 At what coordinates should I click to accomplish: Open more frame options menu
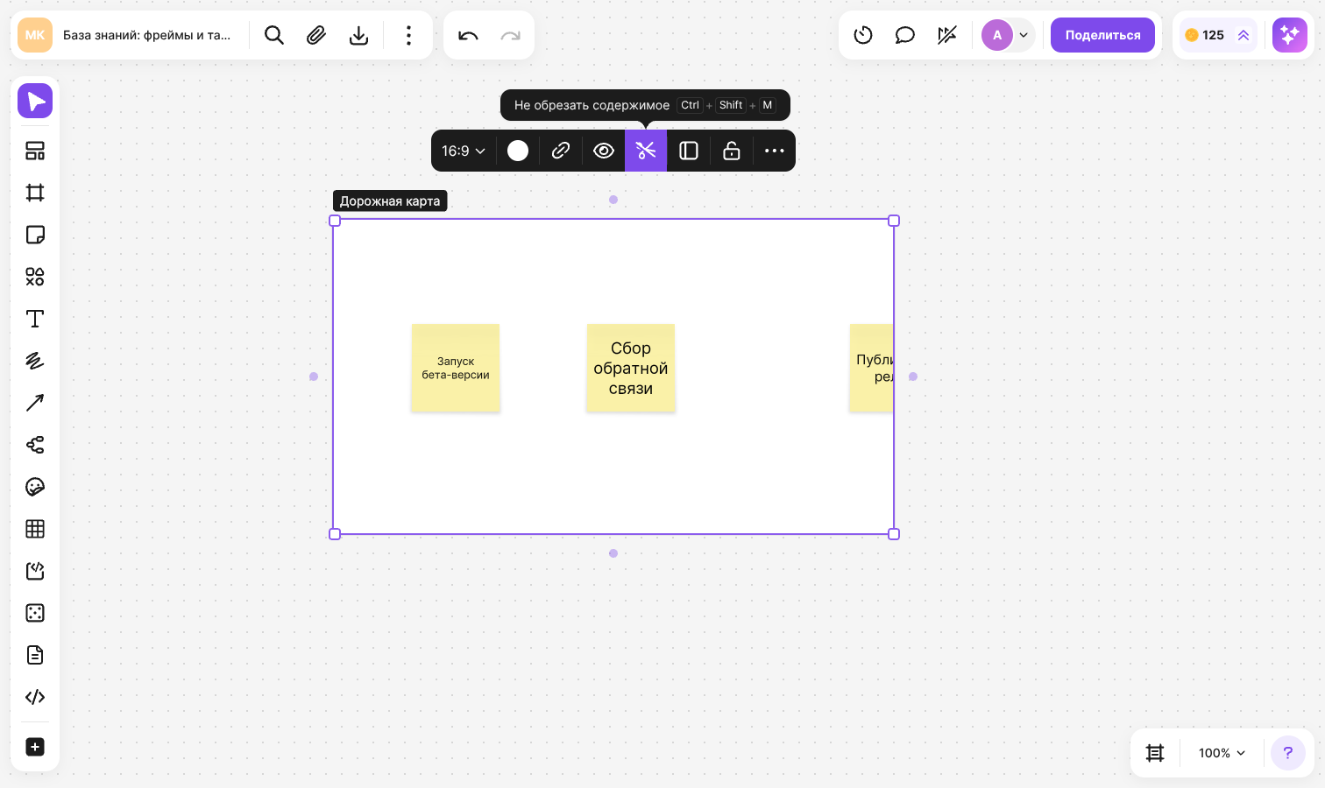pos(774,151)
